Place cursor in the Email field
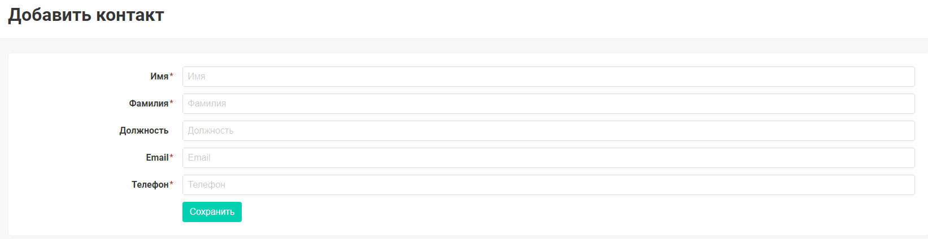The image size is (928, 239). [548, 158]
